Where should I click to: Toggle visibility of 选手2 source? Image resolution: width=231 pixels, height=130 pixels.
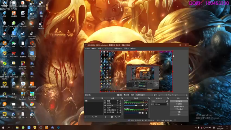(x=118, y=108)
